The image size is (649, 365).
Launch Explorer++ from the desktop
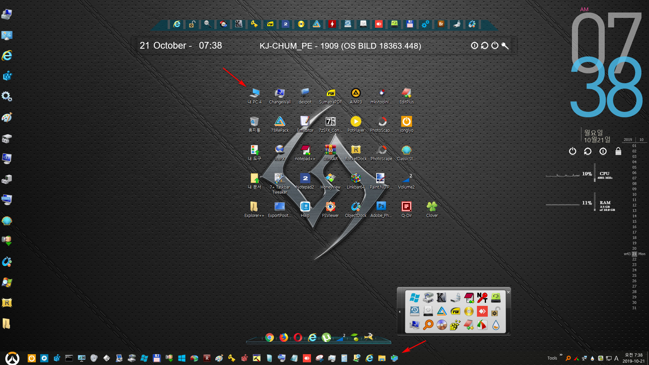(254, 210)
